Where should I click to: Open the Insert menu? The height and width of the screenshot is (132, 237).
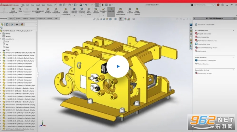tap(38, 5)
